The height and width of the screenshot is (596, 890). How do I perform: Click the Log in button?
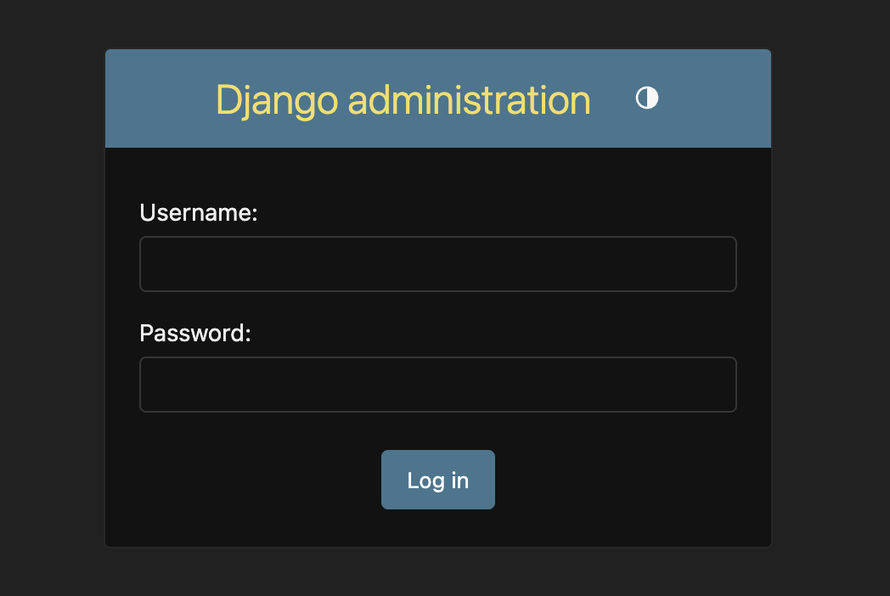[x=438, y=480]
